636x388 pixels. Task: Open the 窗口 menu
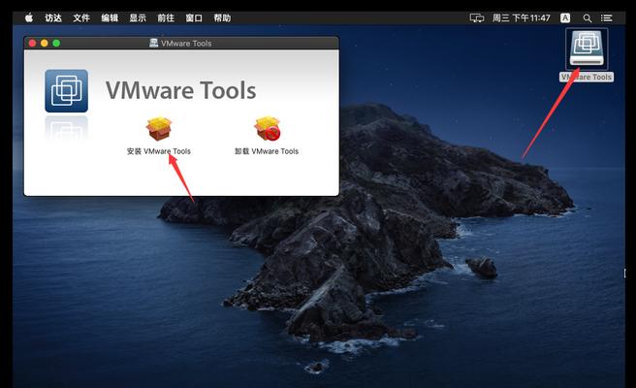pos(194,17)
